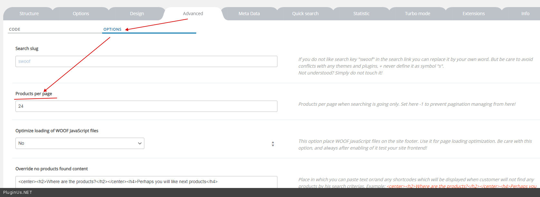Viewport: 540px width, 197px height.
Task: Open the Turbo mode tab
Action: point(417,14)
